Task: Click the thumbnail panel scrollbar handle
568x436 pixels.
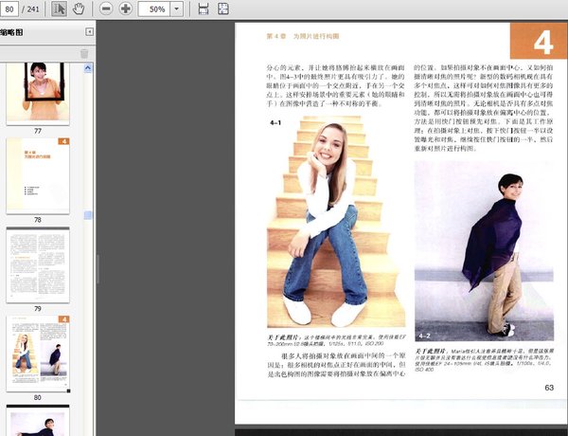Action: [x=88, y=216]
